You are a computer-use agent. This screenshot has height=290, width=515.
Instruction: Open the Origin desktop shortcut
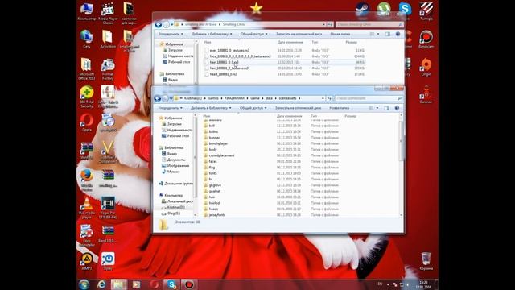pos(426,67)
